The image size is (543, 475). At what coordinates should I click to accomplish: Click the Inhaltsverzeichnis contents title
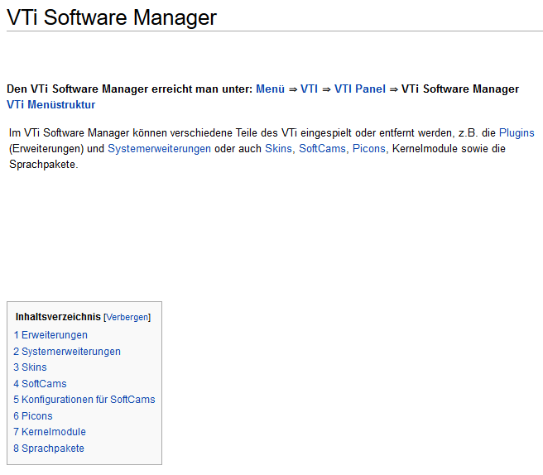point(58,317)
